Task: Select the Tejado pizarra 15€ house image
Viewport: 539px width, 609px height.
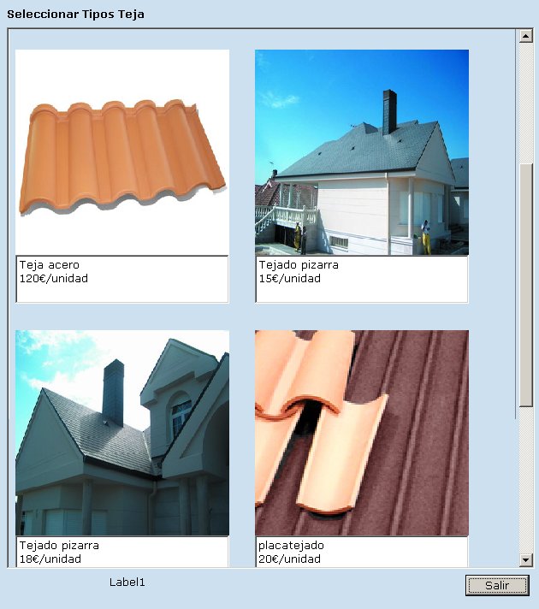Action: [362, 152]
